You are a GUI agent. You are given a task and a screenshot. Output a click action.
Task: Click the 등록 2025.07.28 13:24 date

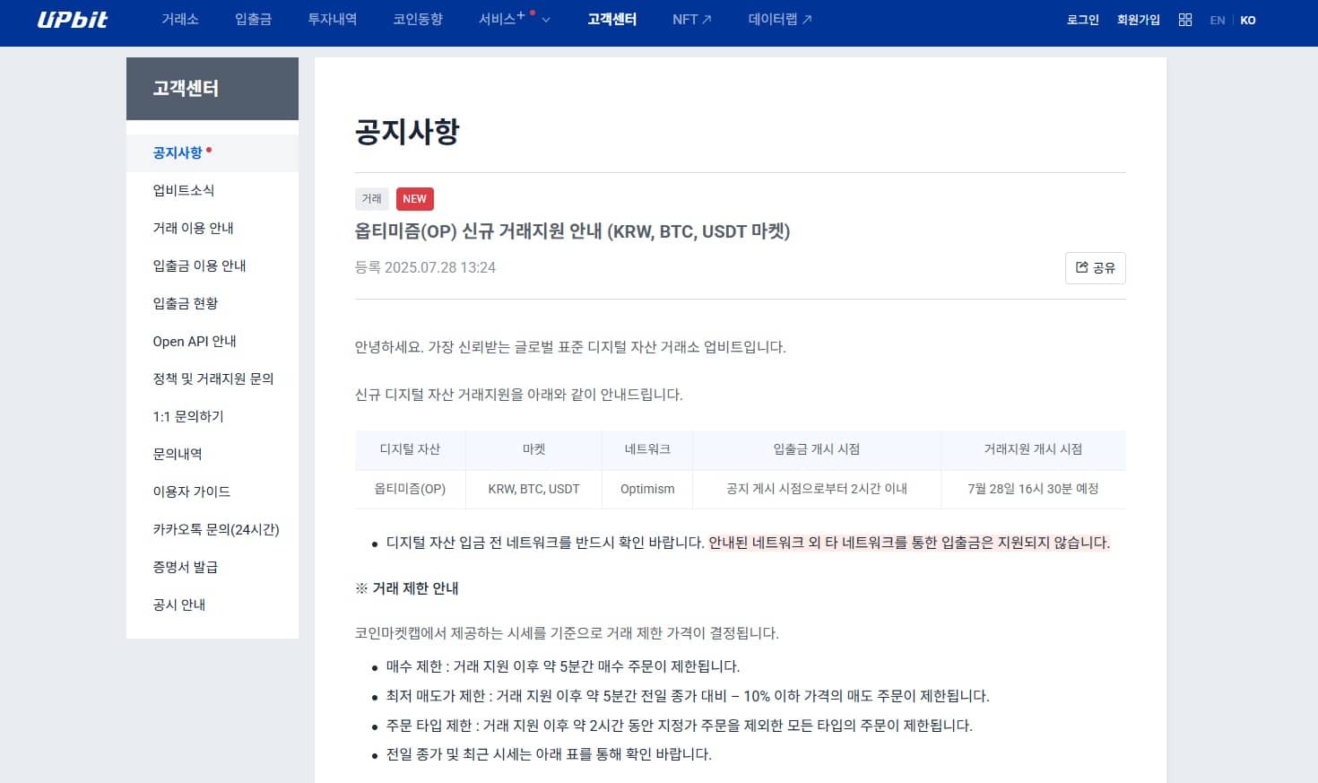tap(425, 267)
